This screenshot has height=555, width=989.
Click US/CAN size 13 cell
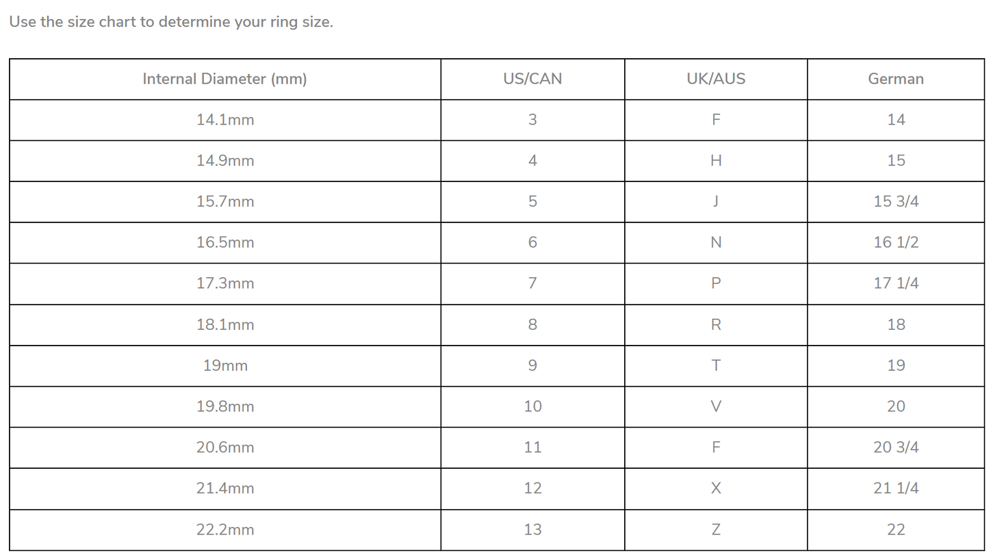pyautogui.click(x=532, y=530)
